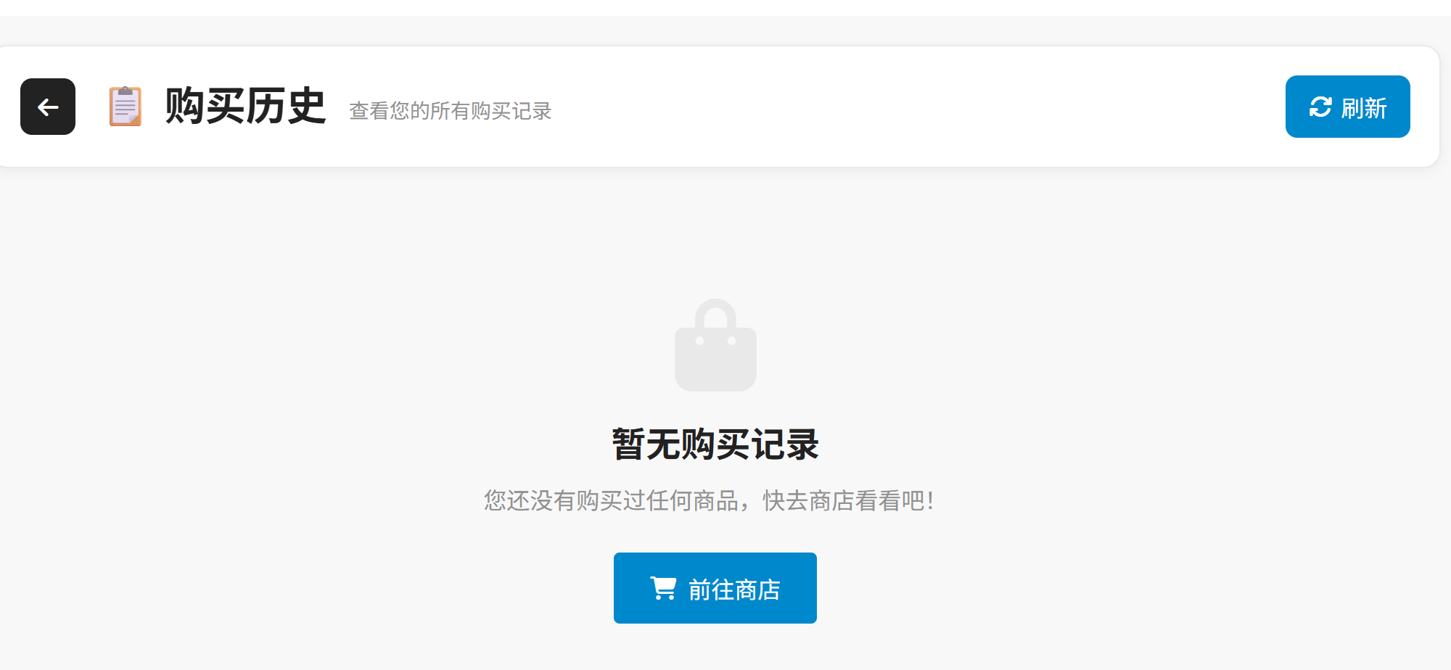Click the handle of the gray bag icon

click(x=715, y=314)
